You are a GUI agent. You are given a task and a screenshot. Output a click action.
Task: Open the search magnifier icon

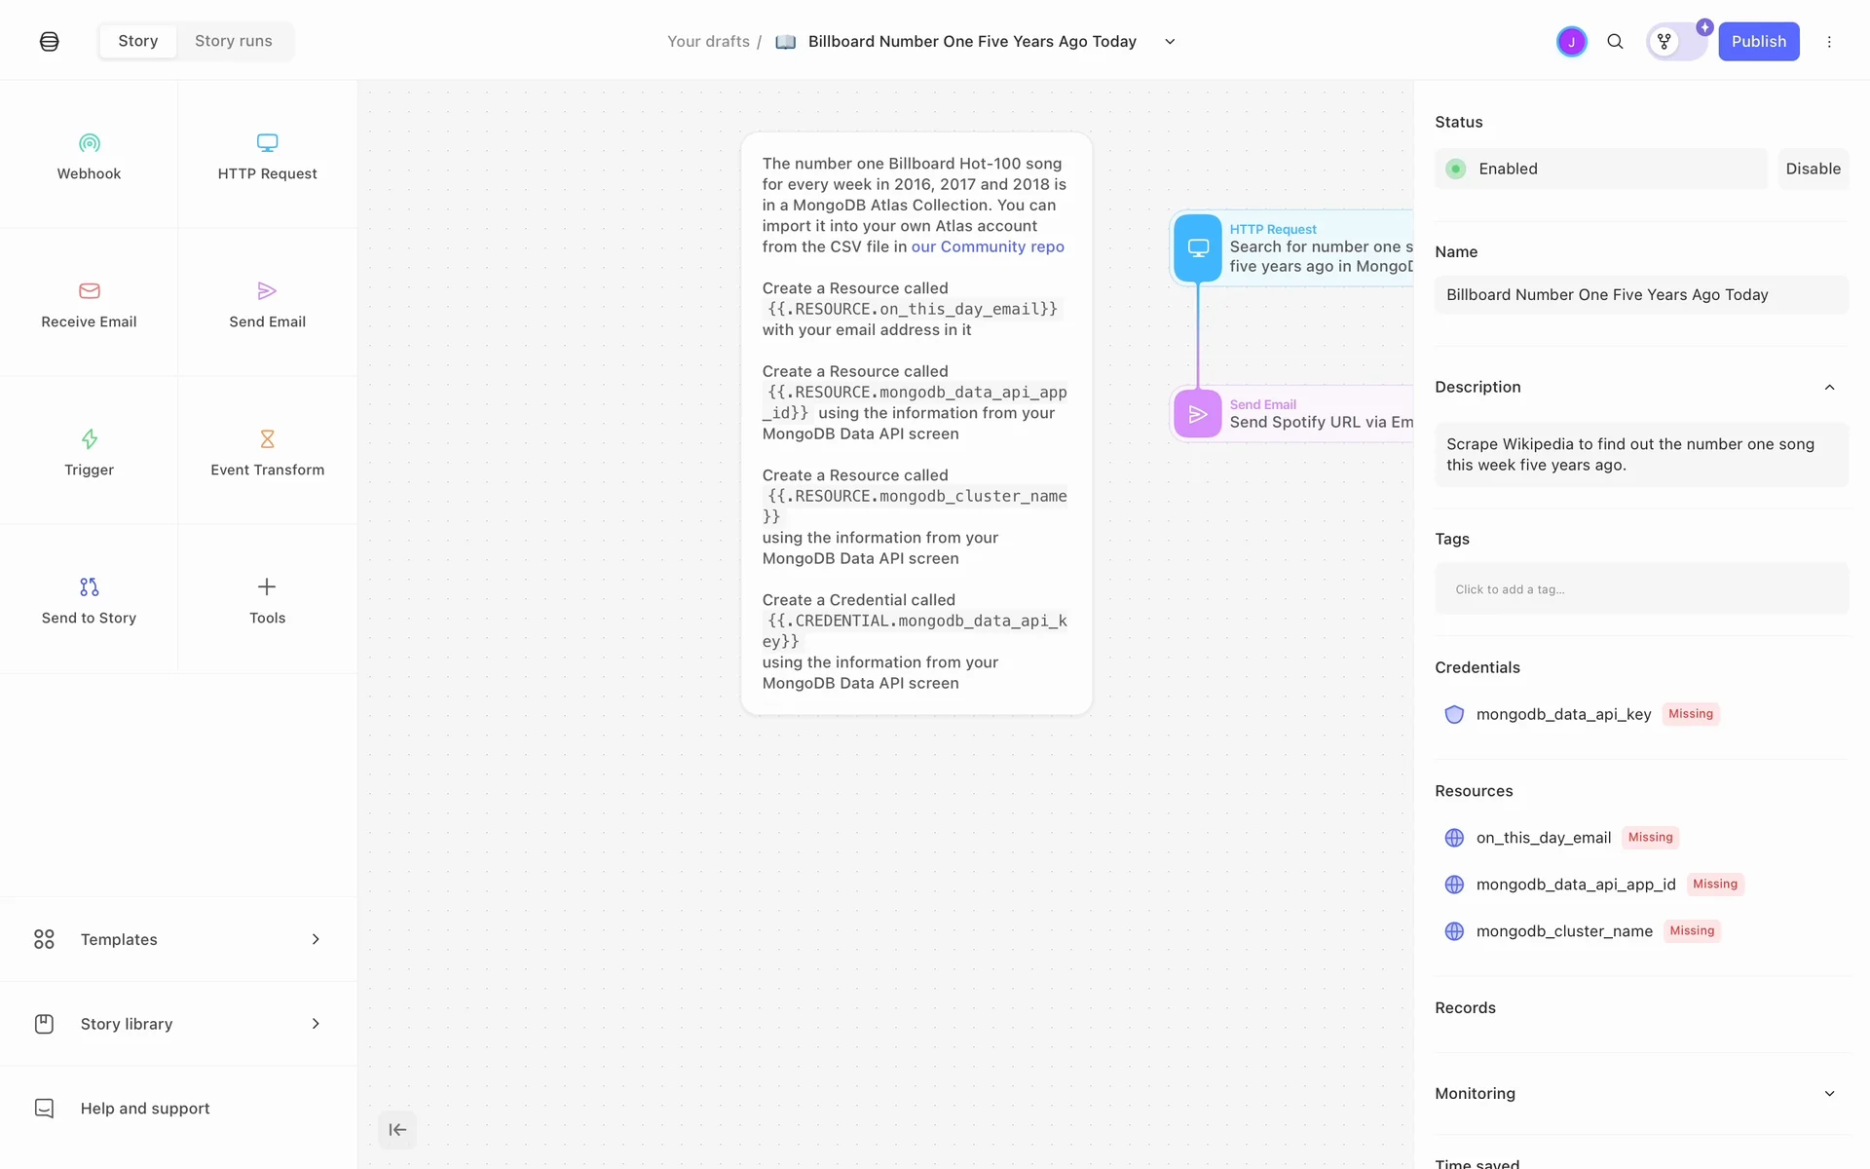1615,42
